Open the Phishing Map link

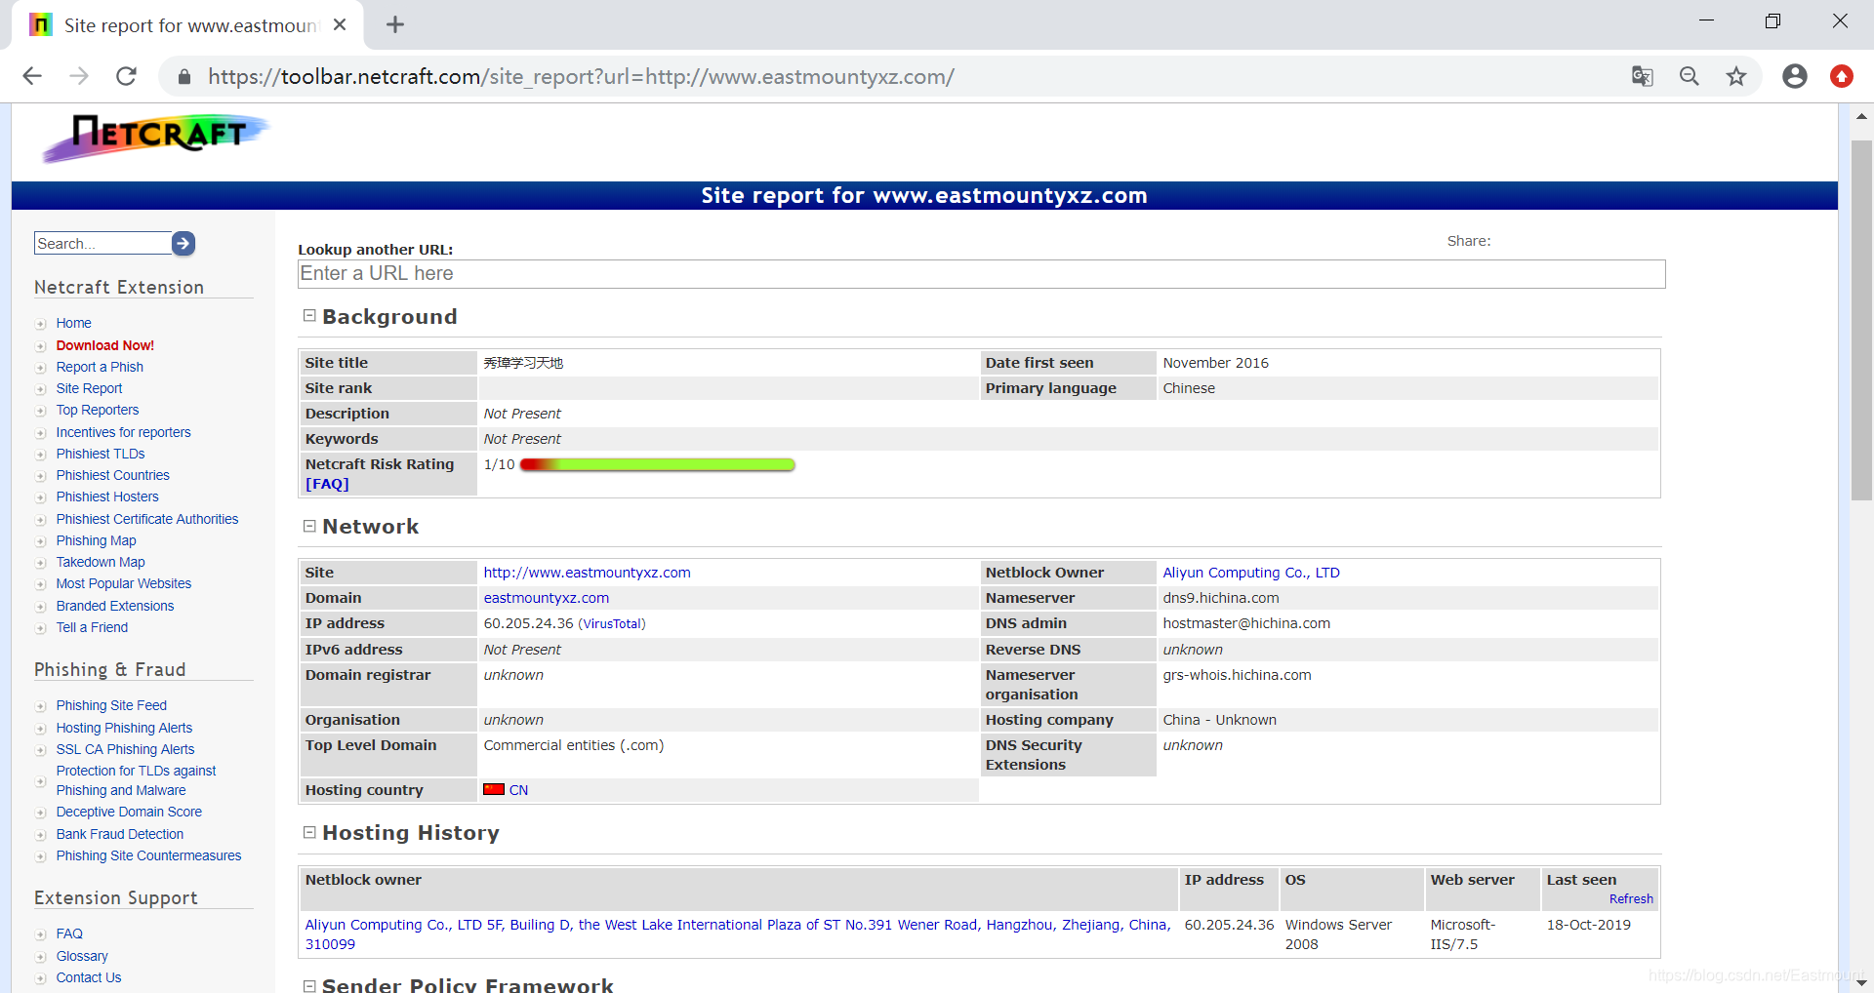[96, 540]
